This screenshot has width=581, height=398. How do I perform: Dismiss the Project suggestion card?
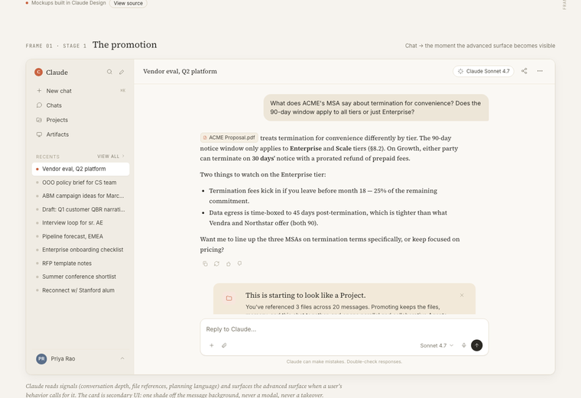pos(462,295)
